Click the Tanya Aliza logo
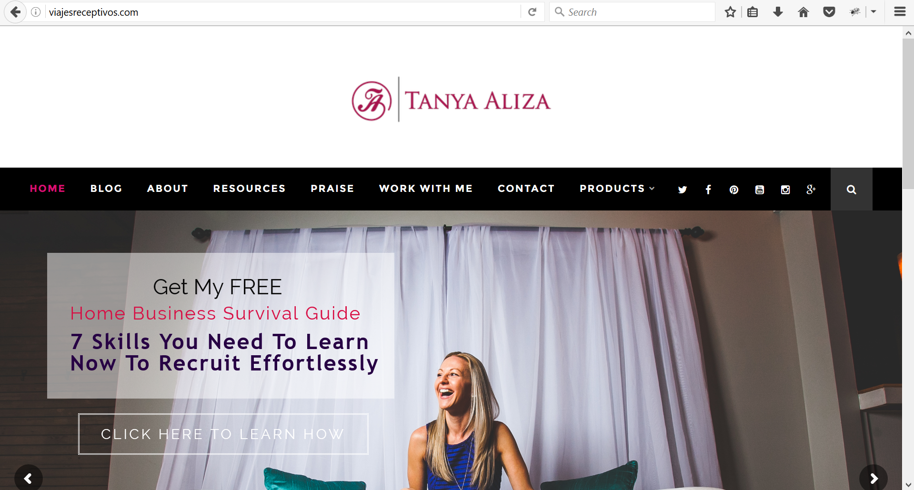Viewport: 914px width, 490px height. pyautogui.click(x=451, y=100)
